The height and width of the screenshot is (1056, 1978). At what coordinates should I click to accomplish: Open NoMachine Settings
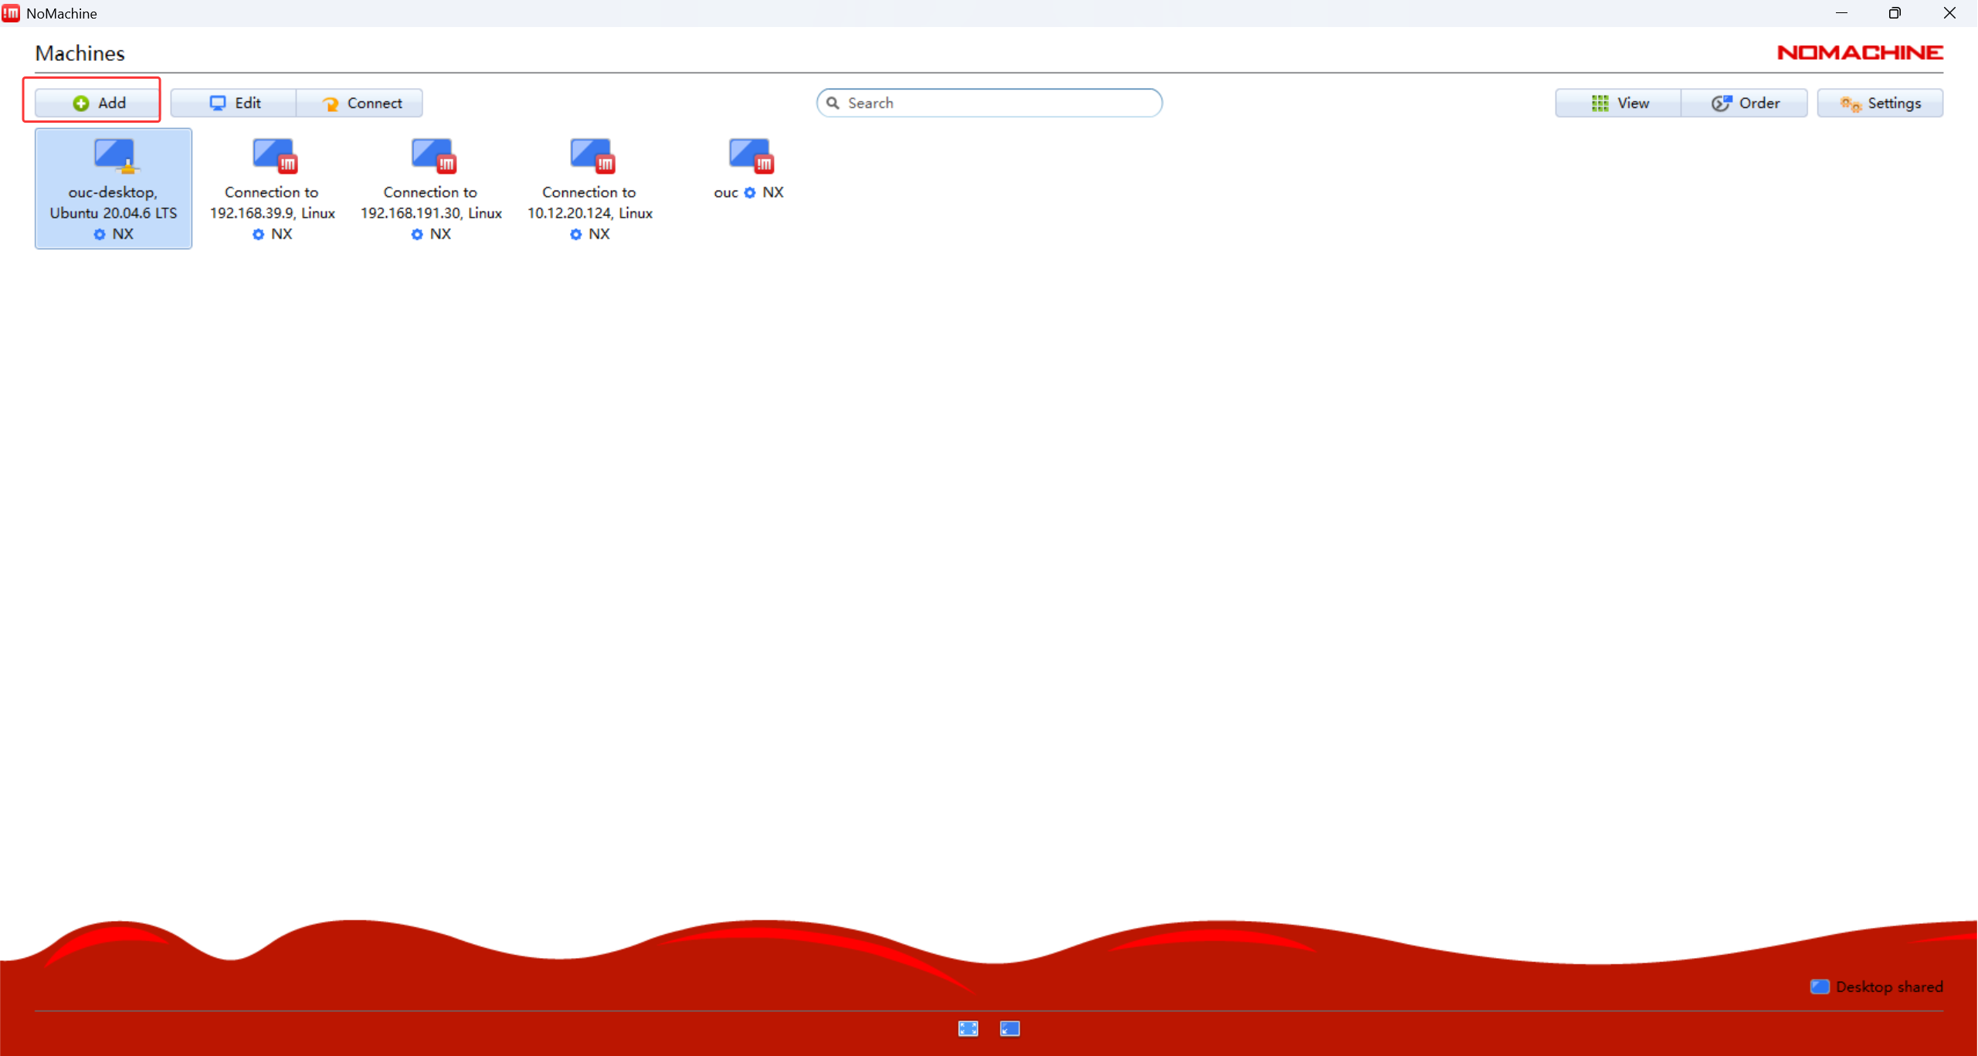(1880, 103)
